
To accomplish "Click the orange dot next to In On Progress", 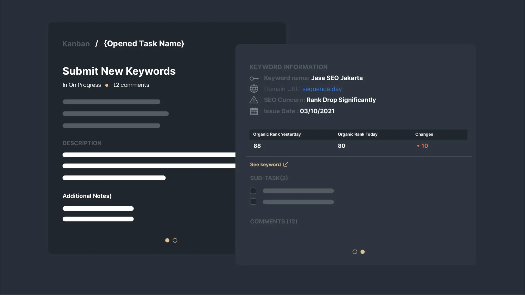I will [x=107, y=85].
